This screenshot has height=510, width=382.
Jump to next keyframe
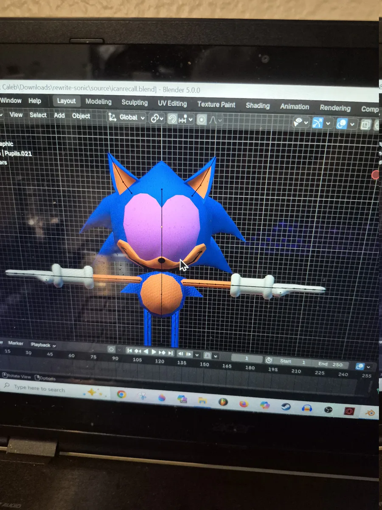(162, 352)
